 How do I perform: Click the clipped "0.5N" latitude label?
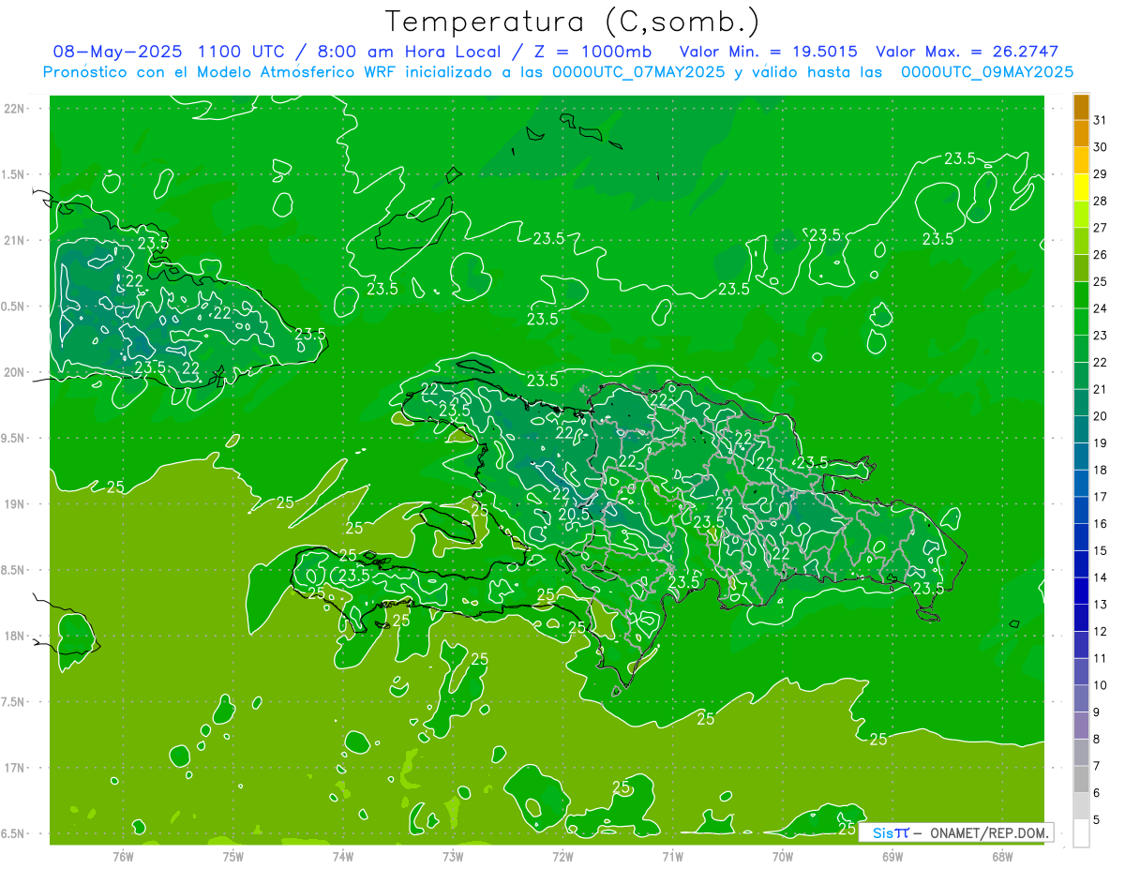point(13,307)
